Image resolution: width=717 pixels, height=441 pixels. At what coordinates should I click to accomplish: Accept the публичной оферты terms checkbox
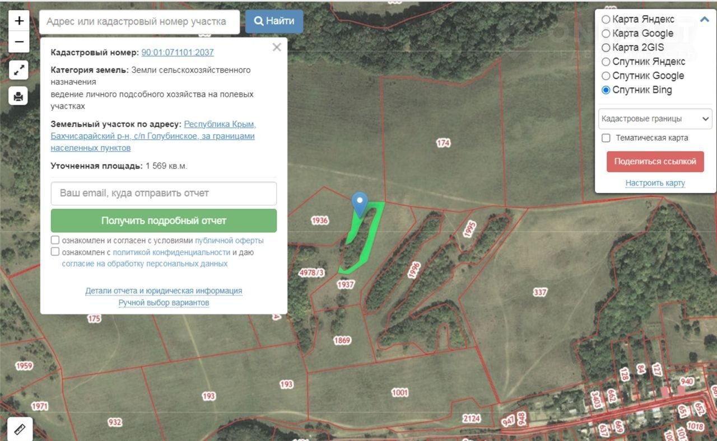[55, 240]
